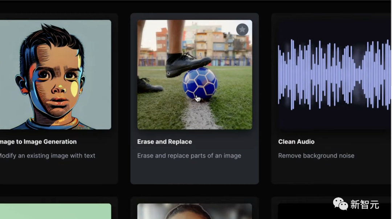Click the Erase and Replace title
This screenshot has width=392, height=219.
pos(164,141)
